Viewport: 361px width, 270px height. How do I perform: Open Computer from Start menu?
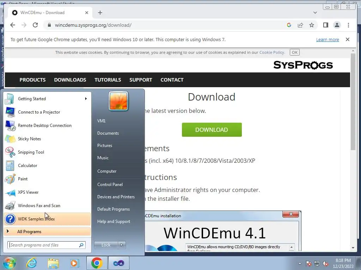point(107,171)
